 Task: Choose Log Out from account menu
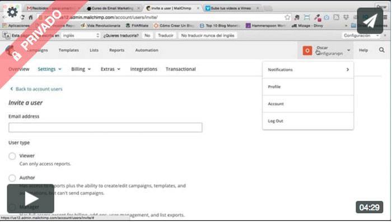tap(308, 121)
